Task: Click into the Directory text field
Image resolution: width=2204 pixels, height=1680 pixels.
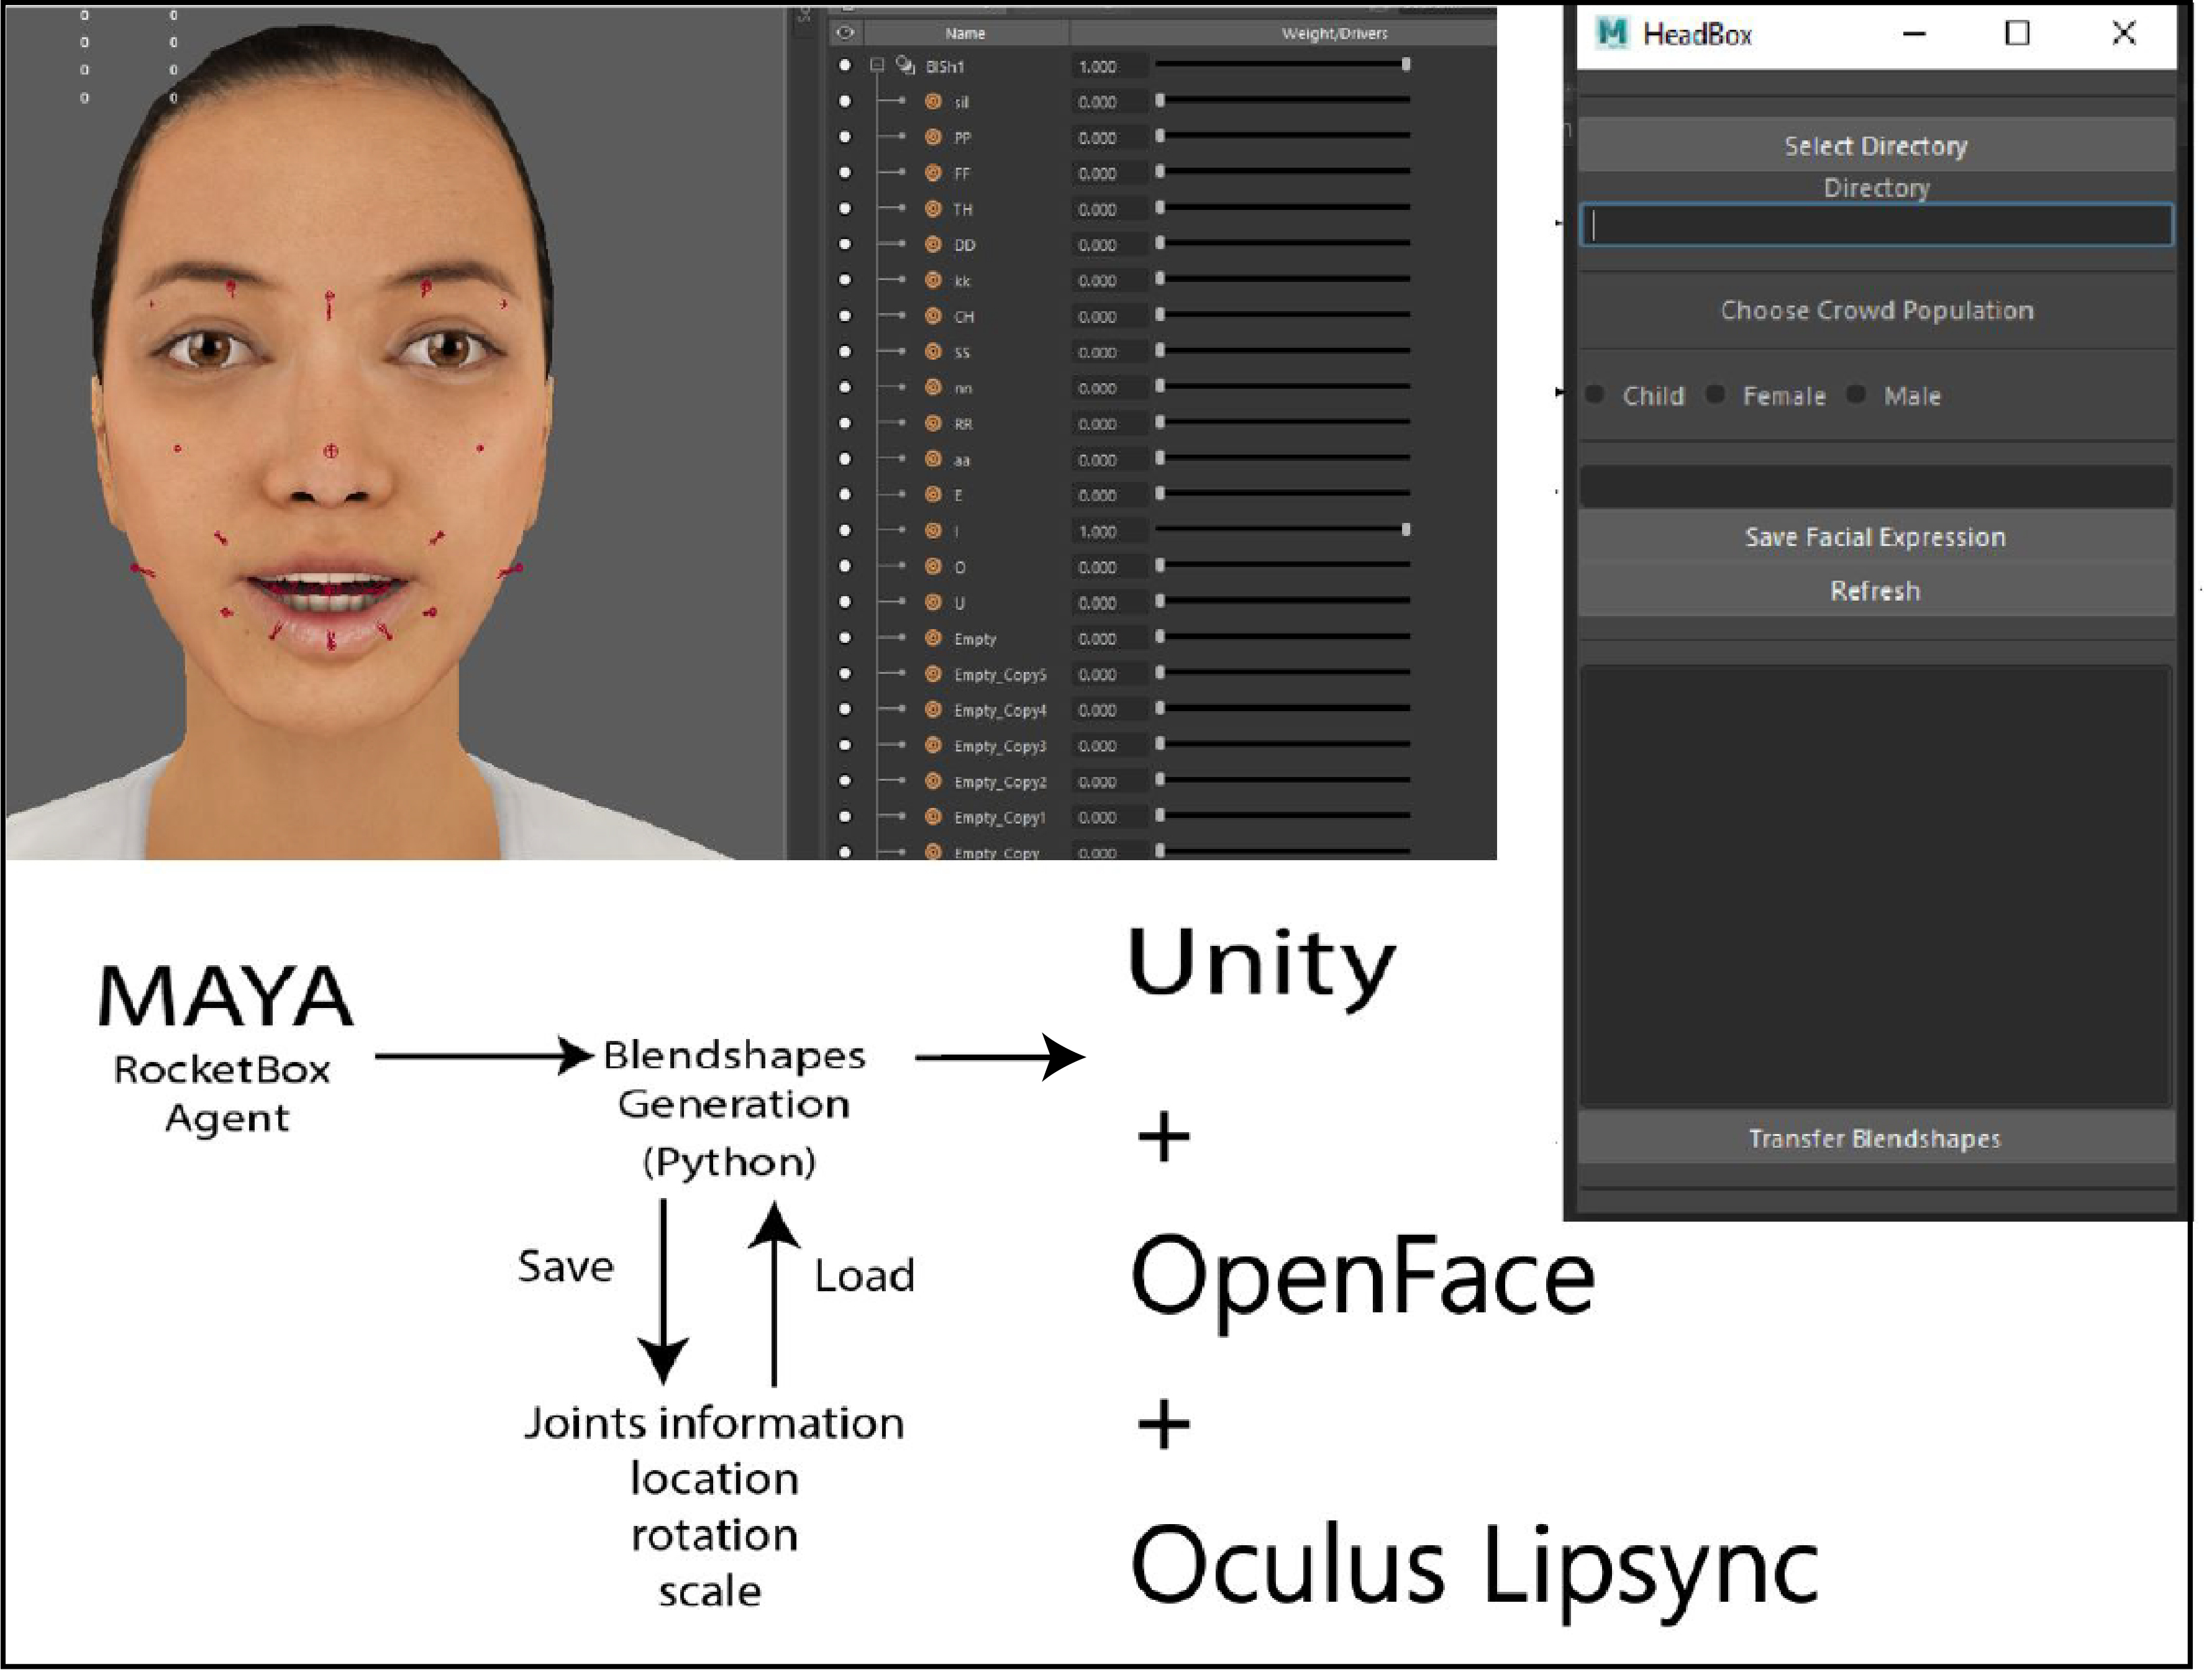Action: [1876, 226]
